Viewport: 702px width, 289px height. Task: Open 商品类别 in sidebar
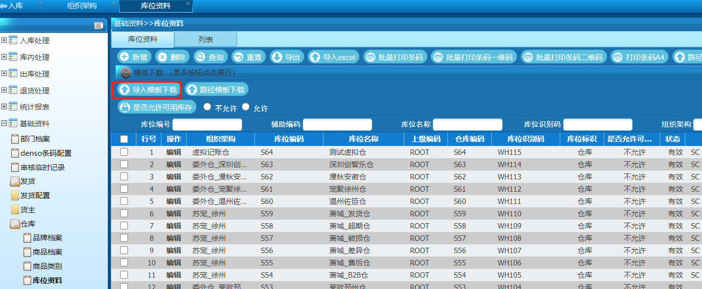(x=47, y=266)
